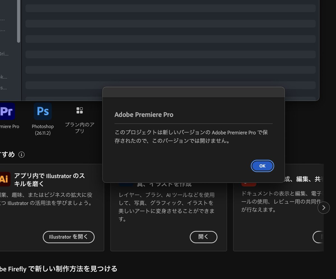Open Photoshop (26.11.2) from its app icon
336x279 pixels.
43,111
